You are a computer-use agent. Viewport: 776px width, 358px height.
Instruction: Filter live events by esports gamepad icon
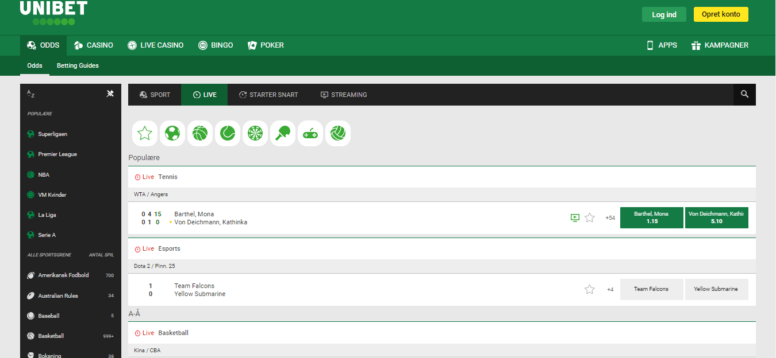310,134
